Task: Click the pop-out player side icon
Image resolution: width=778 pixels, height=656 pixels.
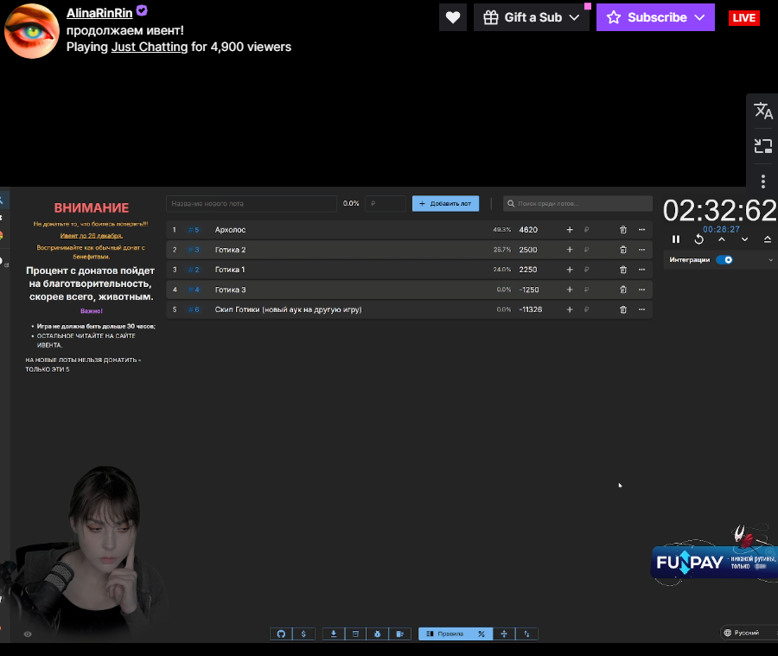Action: coord(763,146)
